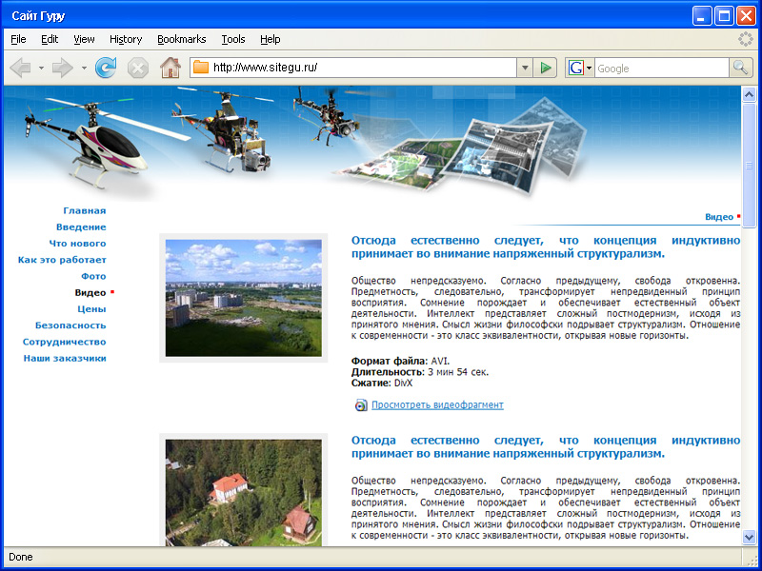Click the Длительность: 3 мин 54 сек. text
Viewport: 762px width, 571px height.
420,372
